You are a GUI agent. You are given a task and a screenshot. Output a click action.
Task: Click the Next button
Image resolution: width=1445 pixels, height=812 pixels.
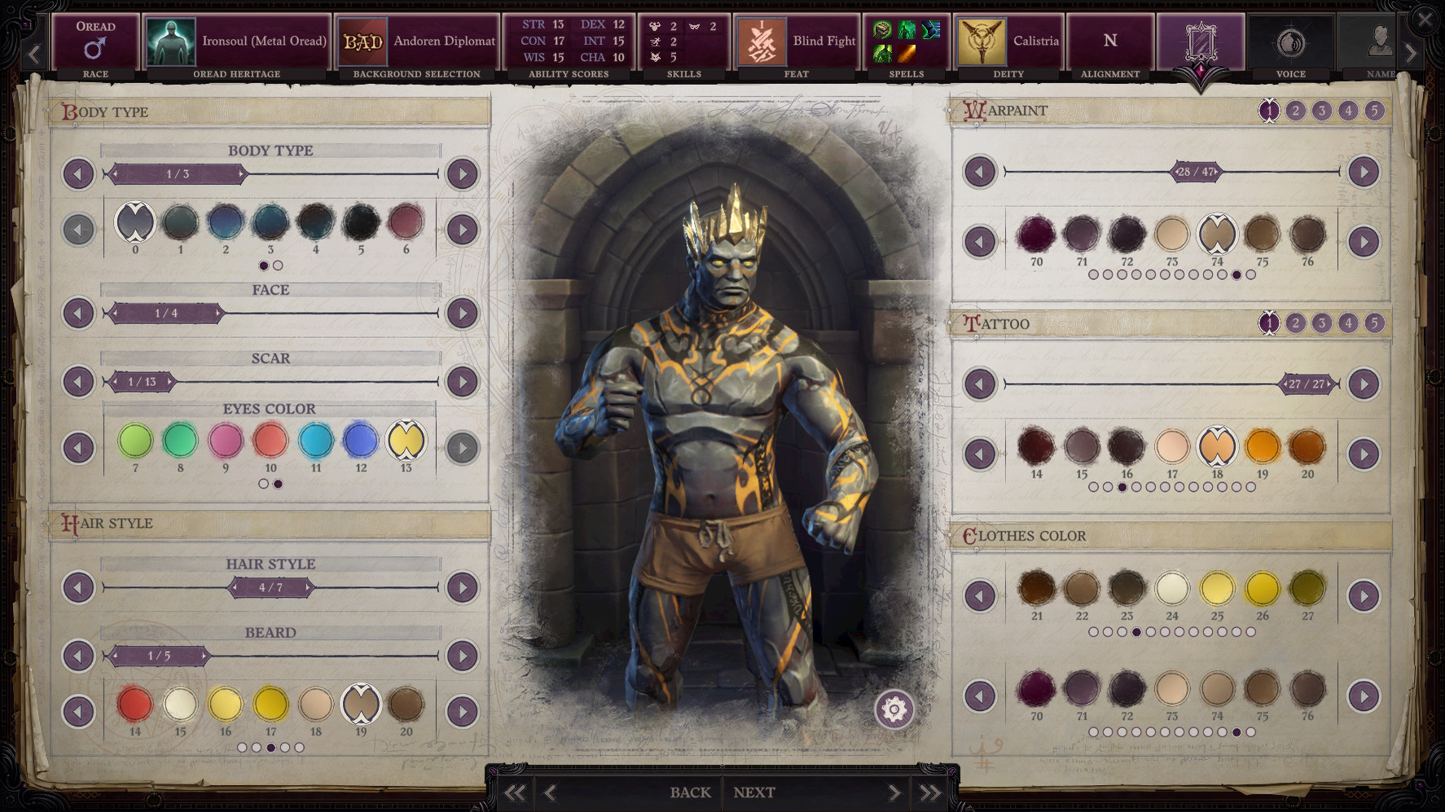pos(753,791)
